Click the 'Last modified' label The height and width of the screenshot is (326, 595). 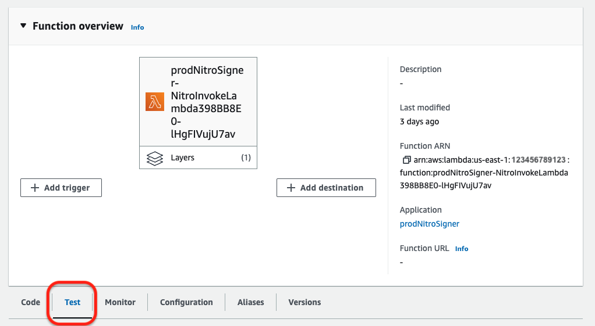click(425, 108)
